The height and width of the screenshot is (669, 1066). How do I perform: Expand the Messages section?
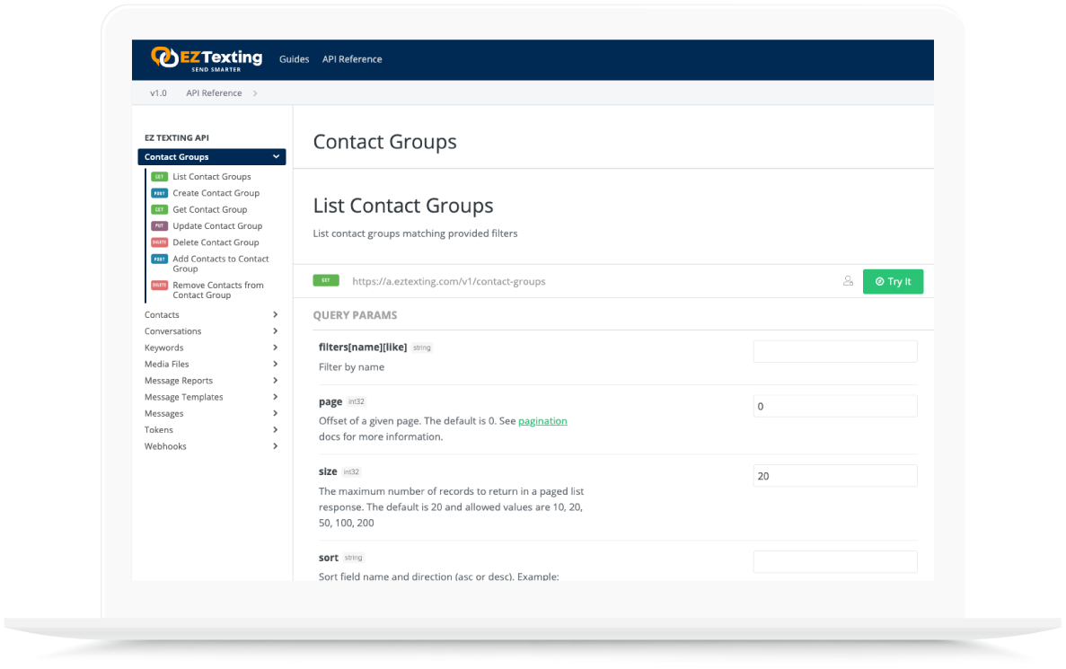(276, 413)
